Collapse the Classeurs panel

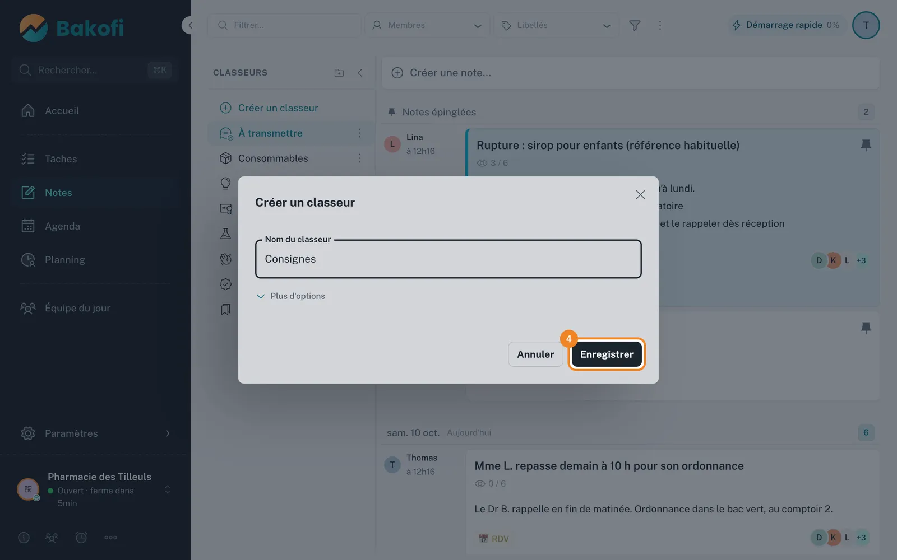pos(360,73)
